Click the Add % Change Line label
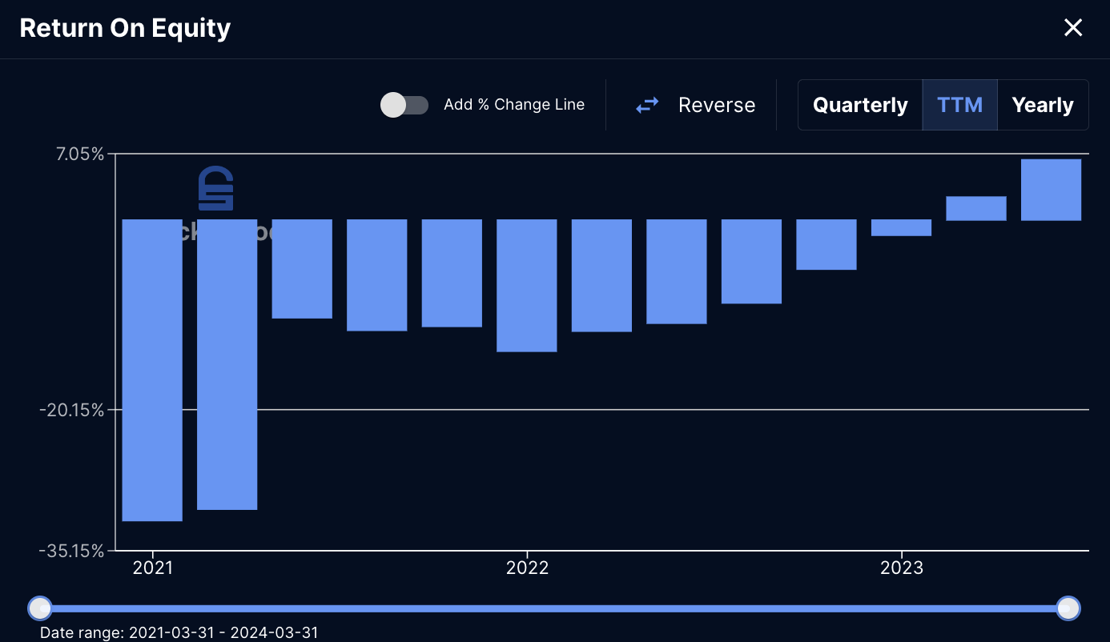 [x=514, y=105]
